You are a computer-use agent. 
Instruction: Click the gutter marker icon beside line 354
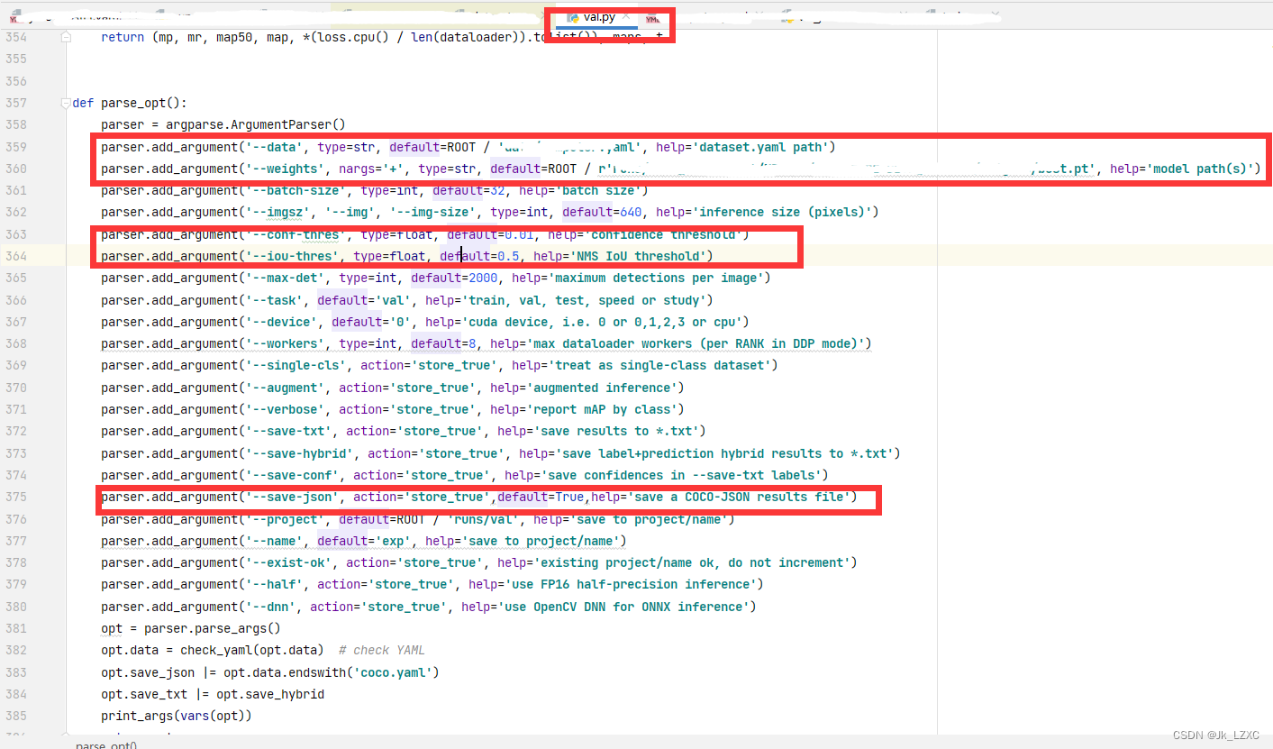click(65, 37)
